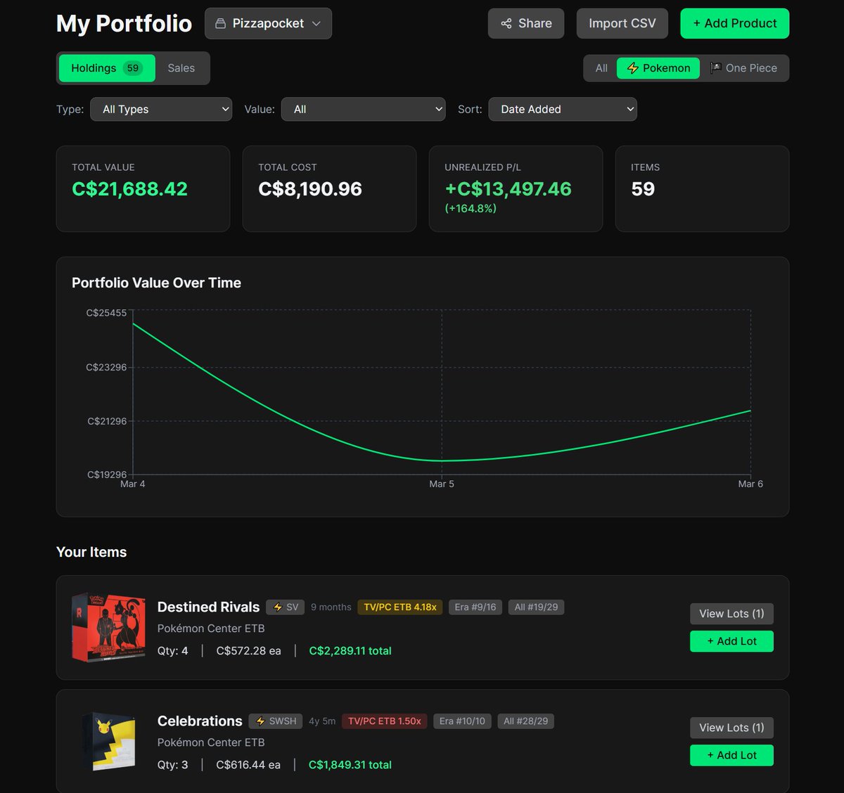Click the Celebrations title

[200, 721]
